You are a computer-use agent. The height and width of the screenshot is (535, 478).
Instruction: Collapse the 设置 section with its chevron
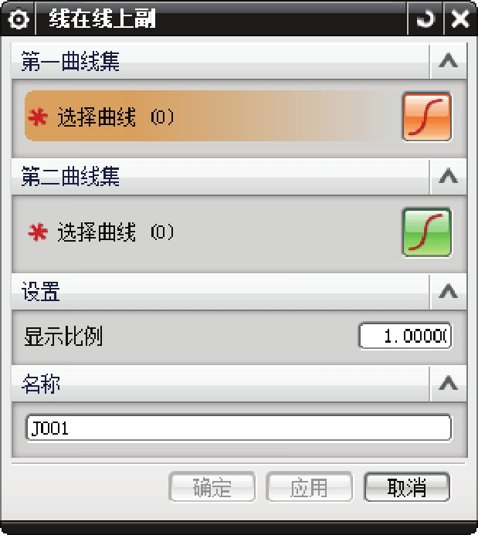point(448,291)
